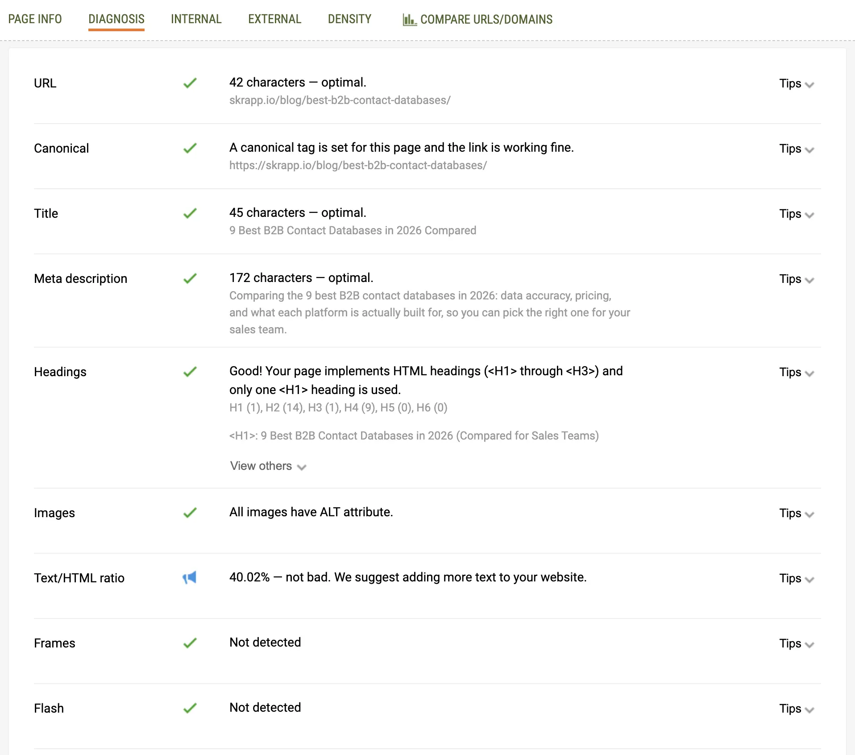The image size is (855, 755).
Task: Click the blue megaphone icon for Text/HTML ratio
Action: click(190, 577)
